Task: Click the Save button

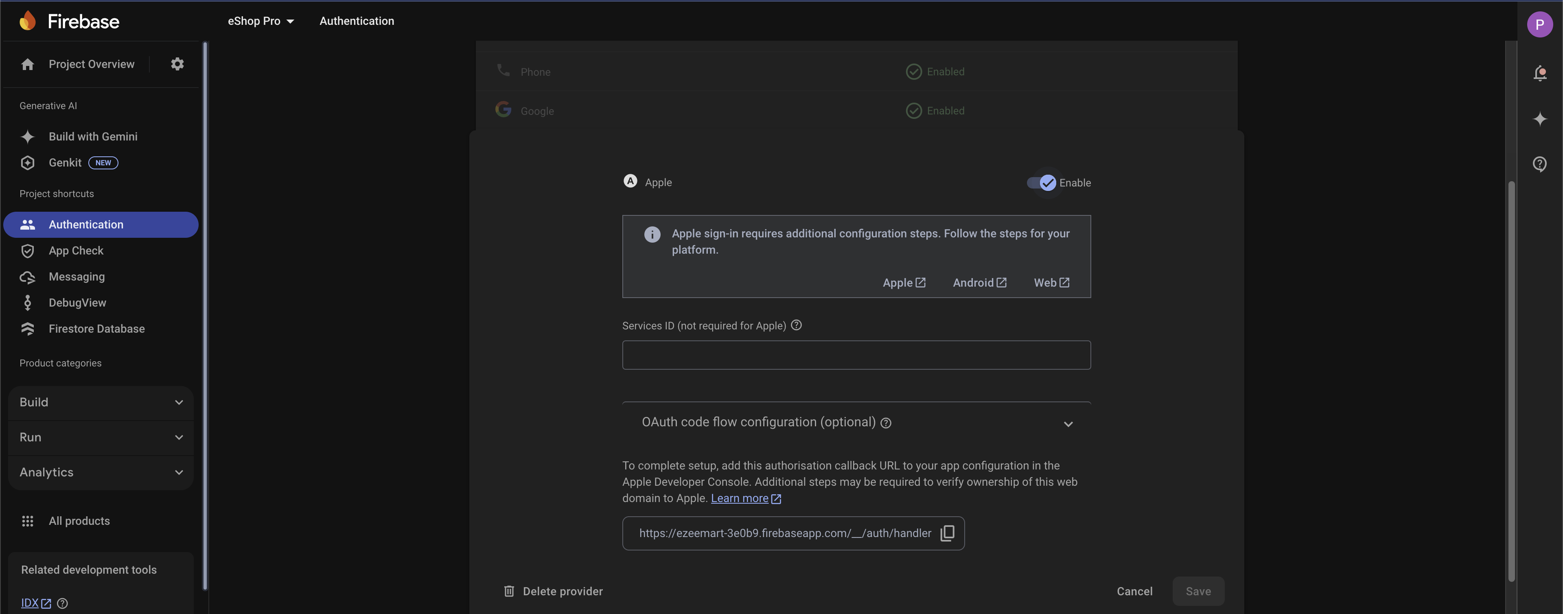Action: 1198,591
